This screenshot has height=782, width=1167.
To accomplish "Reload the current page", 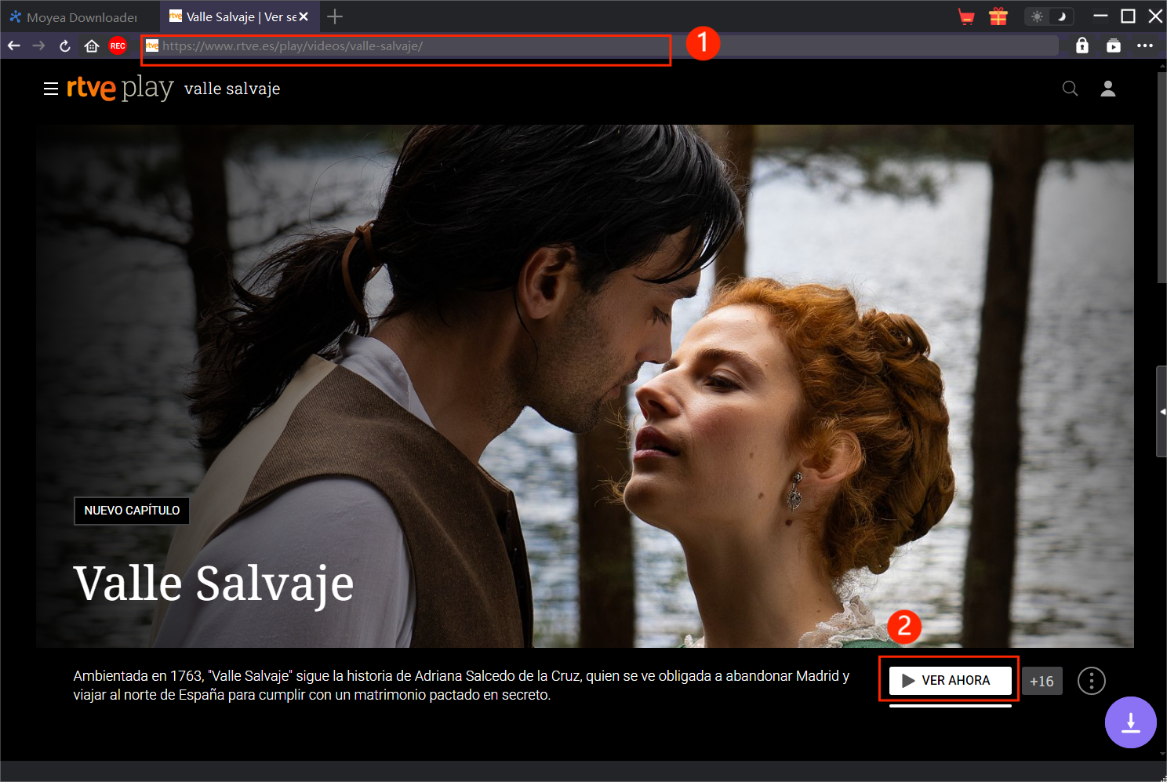I will click(x=65, y=45).
